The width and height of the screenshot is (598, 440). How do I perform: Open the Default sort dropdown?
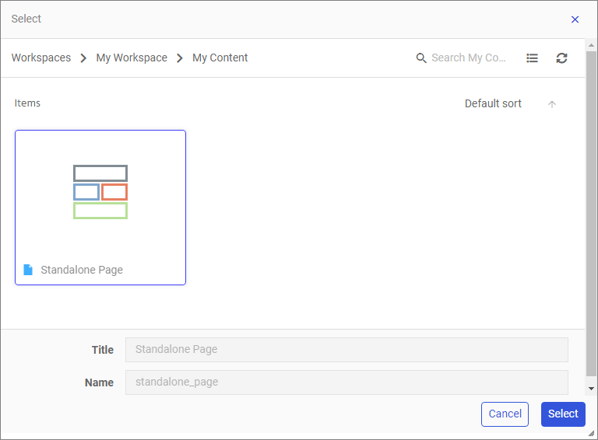point(493,104)
